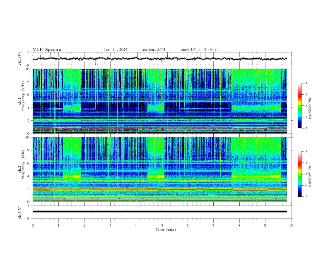The width and height of the screenshot is (328, 253).
Task: Click time axis tick label "6"
Action: pos(188,225)
